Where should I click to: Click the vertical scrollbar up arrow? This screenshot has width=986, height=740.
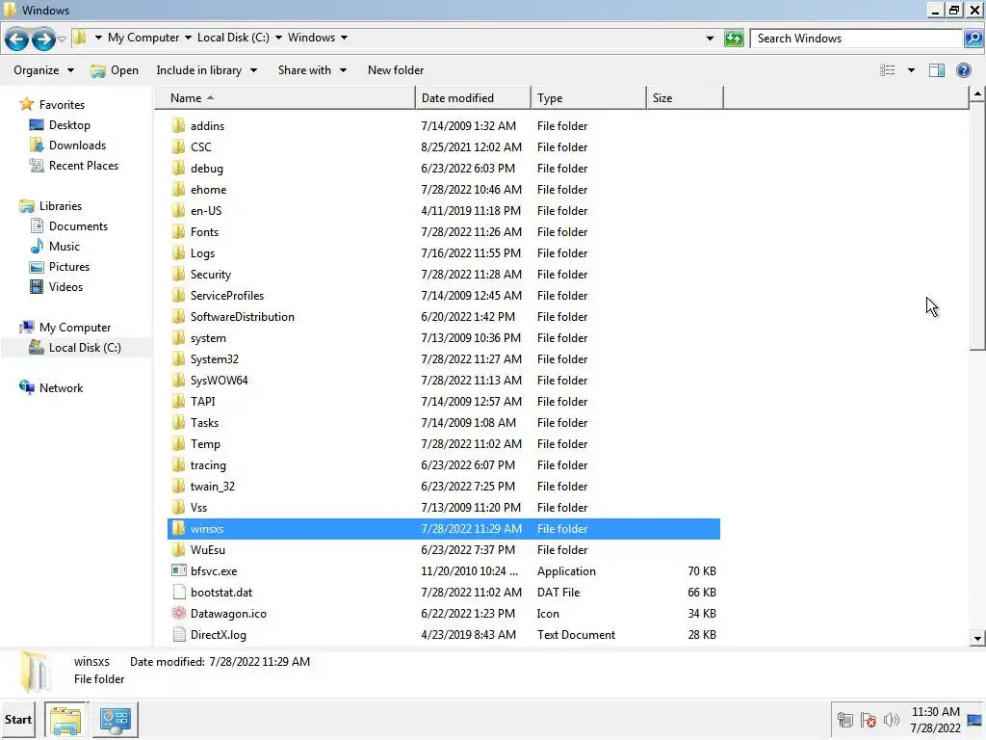pos(977,94)
